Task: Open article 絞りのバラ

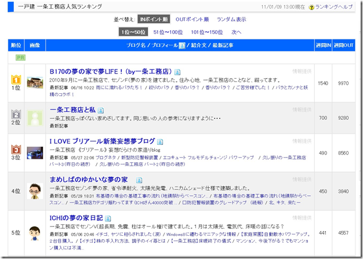Action: click(x=159, y=87)
